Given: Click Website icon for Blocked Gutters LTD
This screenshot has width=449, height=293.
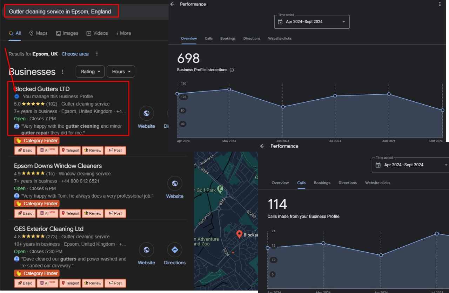Looking at the screenshot, I should (146, 113).
